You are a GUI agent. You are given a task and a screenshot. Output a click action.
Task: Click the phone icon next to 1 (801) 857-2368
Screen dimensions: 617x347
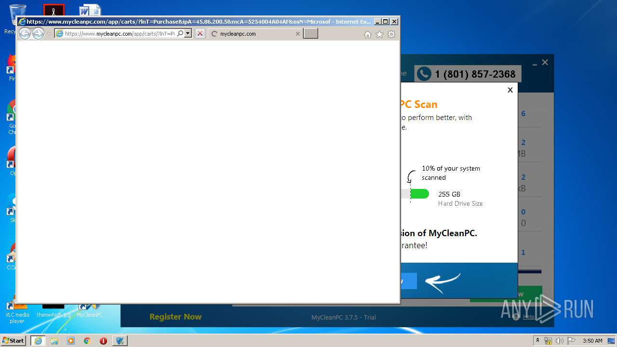424,74
